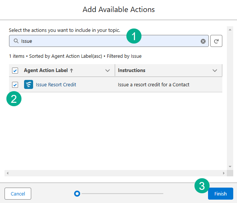
Task: Click the Issue Resort Credit action icon
Action: click(x=29, y=85)
